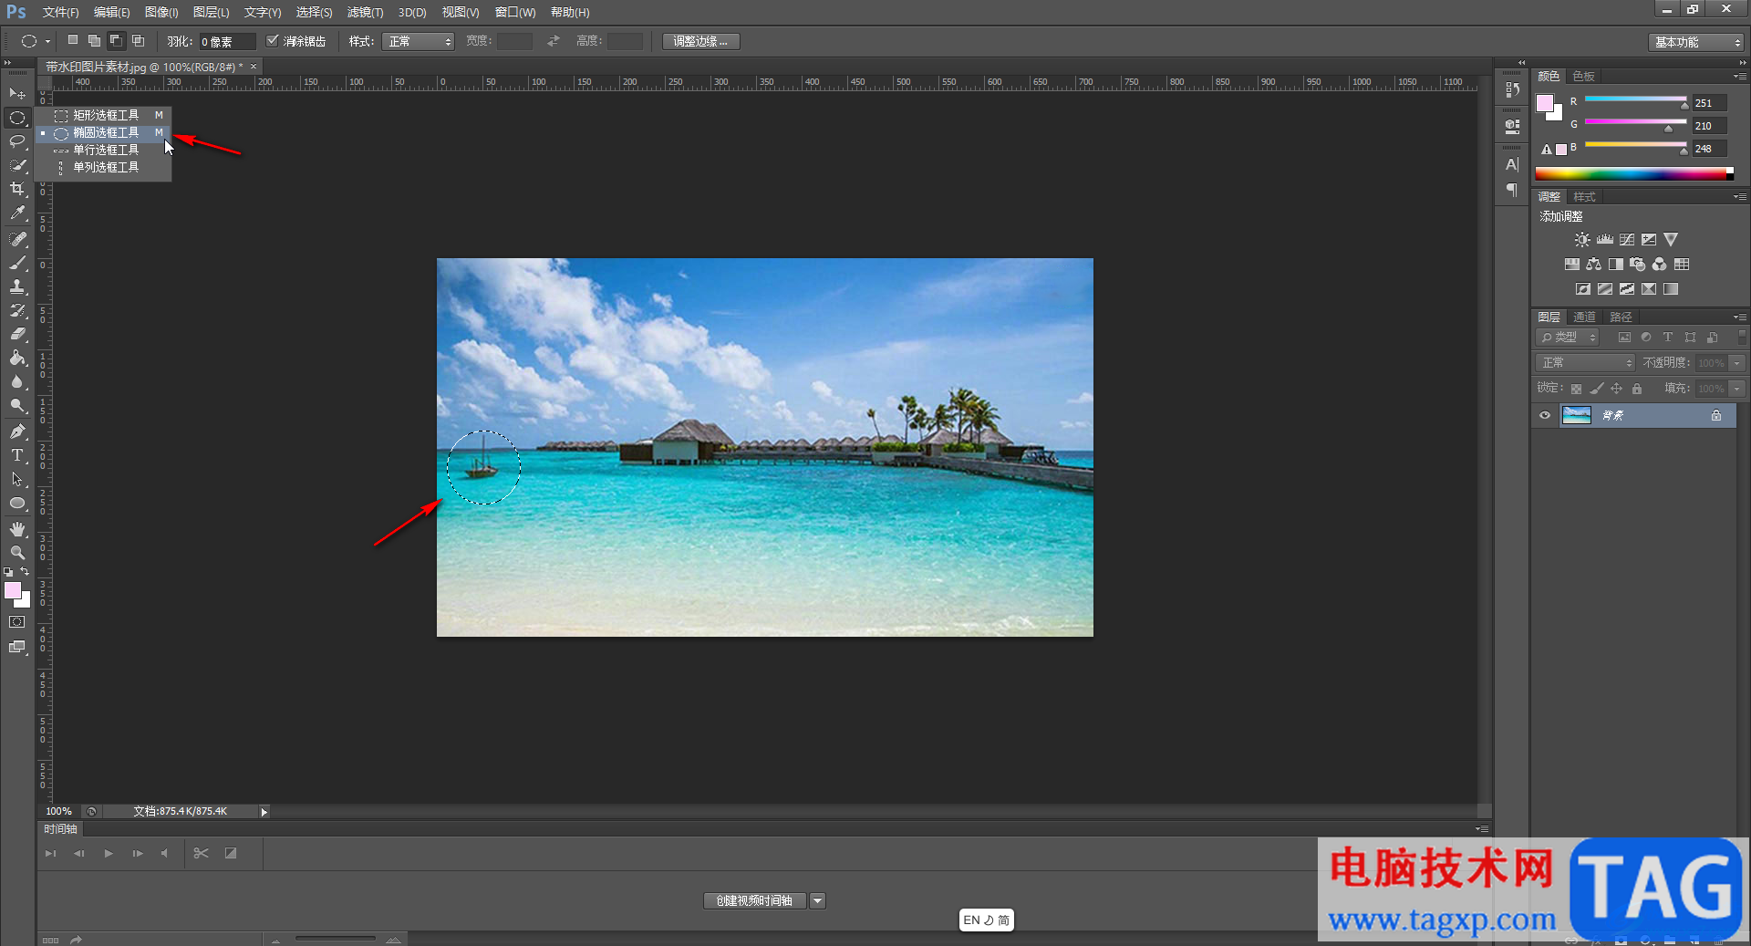Hide the 背景 layer with the eye icon
The image size is (1751, 946).
coord(1545,416)
